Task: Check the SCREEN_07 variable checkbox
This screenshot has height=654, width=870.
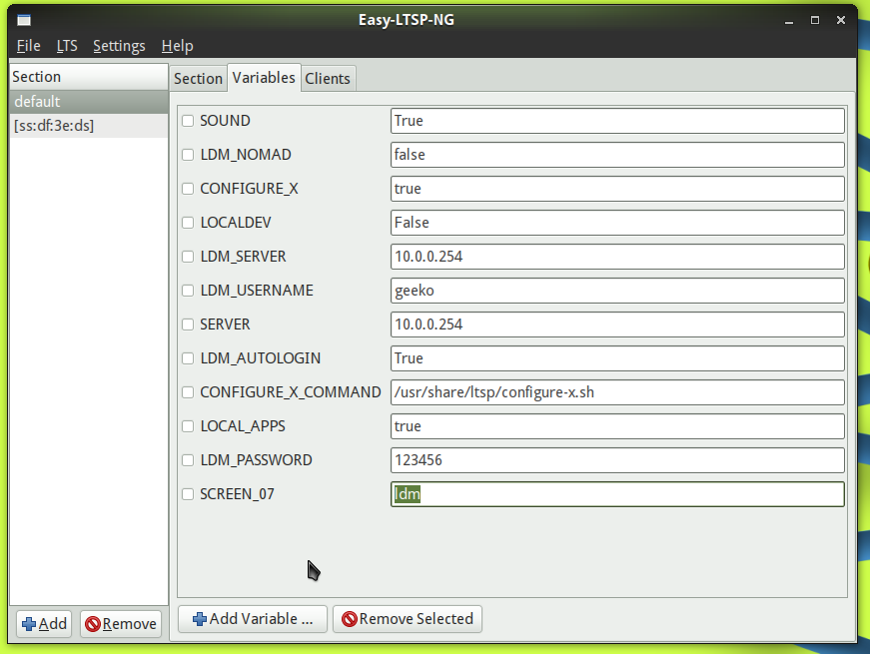Action: tap(188, 494)
